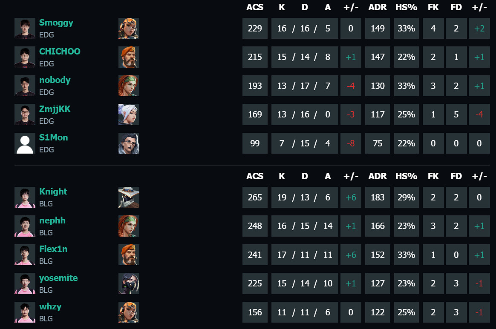Click S1Mon's blank avatar placeholder

point(25,143)
